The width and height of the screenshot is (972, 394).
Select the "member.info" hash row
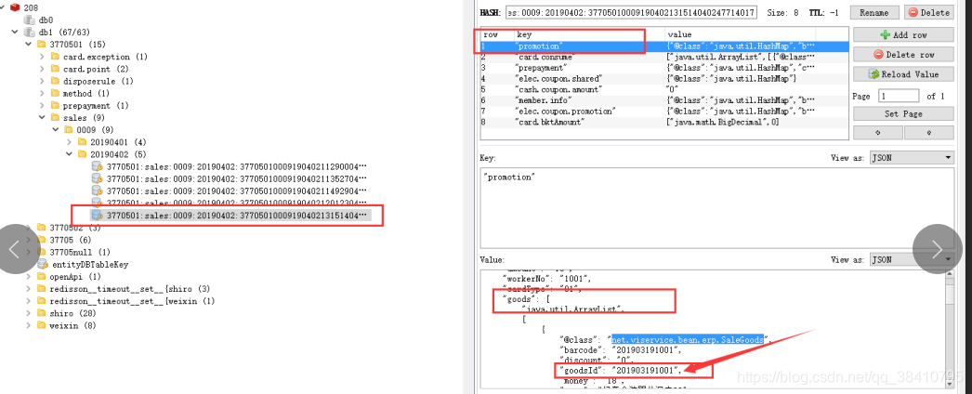click(663, 99)
